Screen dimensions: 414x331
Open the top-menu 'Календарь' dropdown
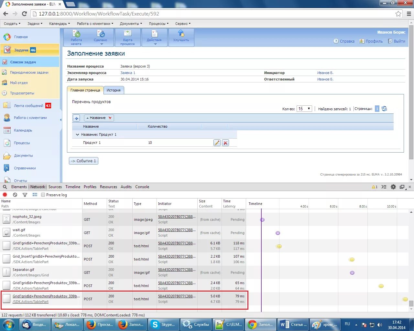pyautogui.click(x=59, y=24)
